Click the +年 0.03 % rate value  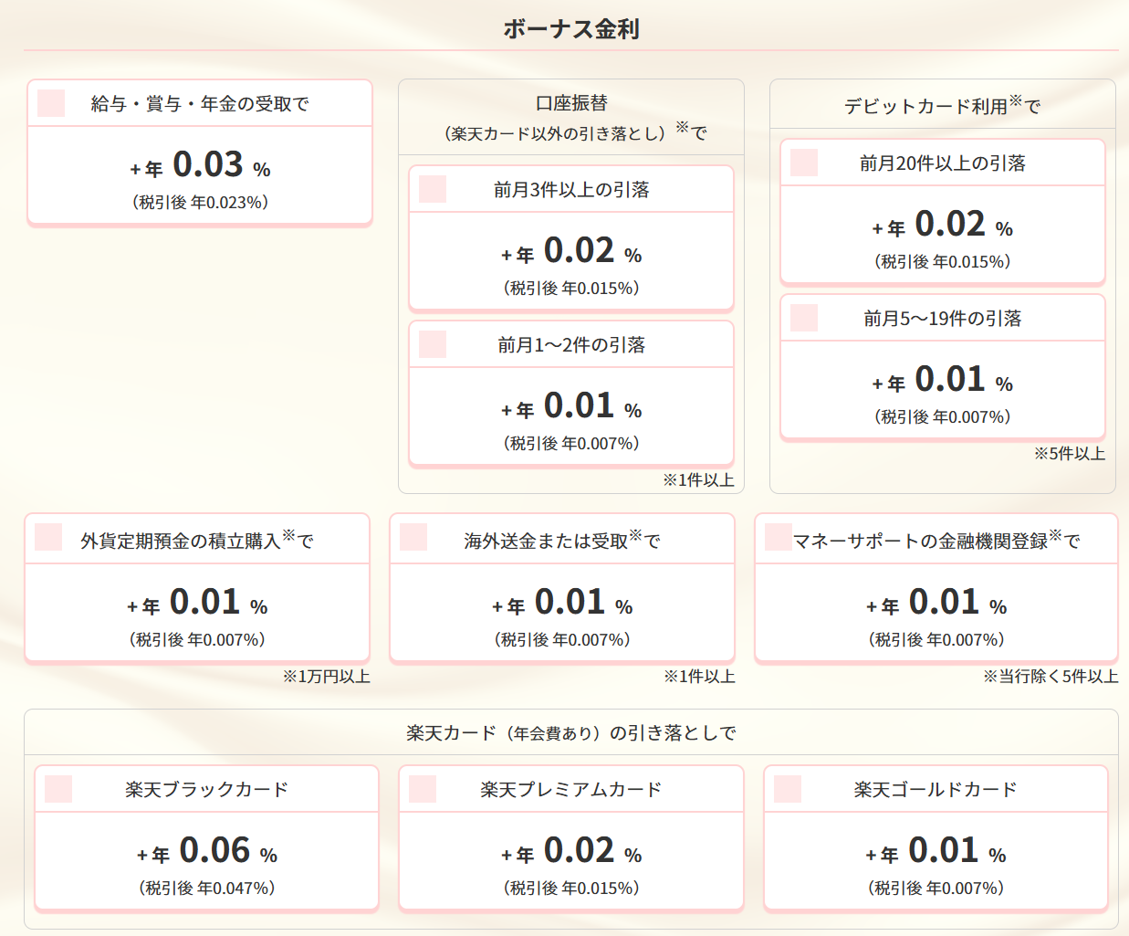(200, 165)
